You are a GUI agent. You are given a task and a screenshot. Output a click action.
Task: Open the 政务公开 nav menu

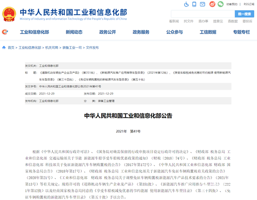[x=107, y=32]
